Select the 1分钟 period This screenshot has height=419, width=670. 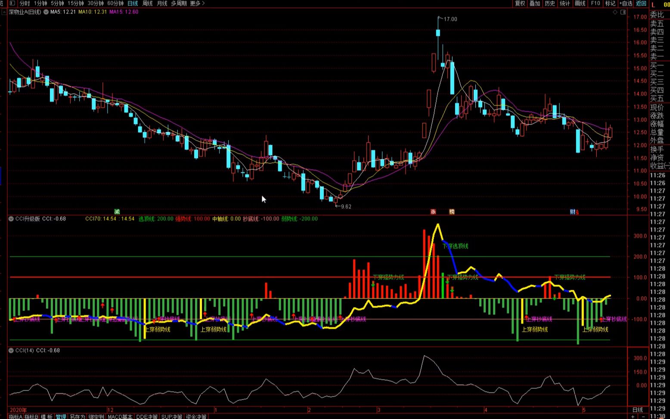point(40,3)
